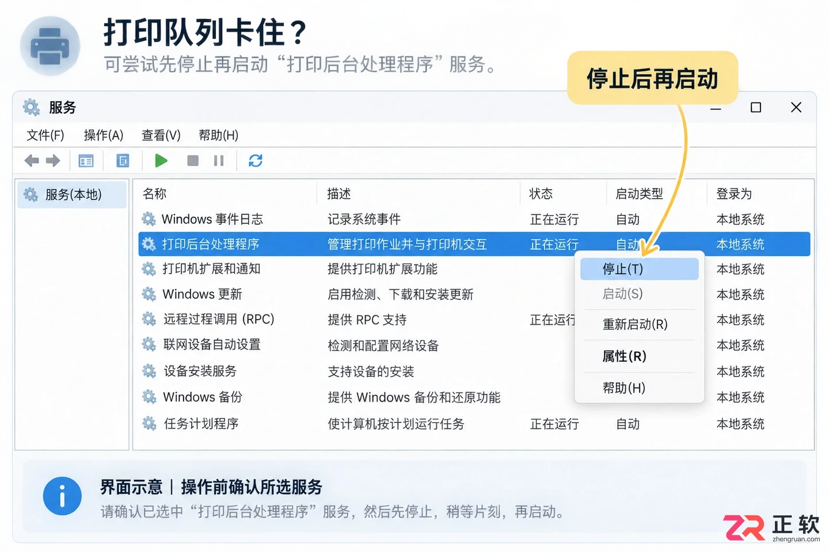Start service with green play icon
The height and width of the screenshot is (552, 829).
pyautogui.click(x=161, y=160)
